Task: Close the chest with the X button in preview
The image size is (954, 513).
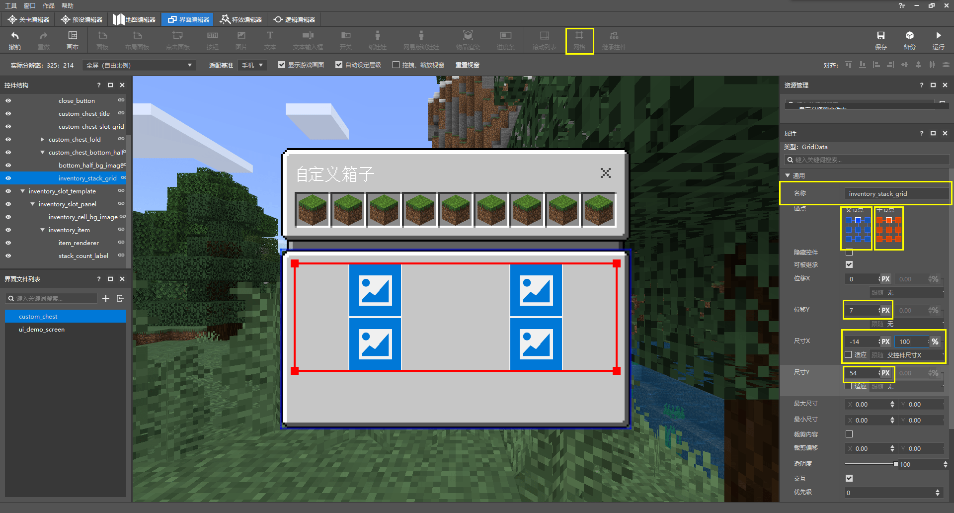Action: pyautogui.click(x=606, y=173)
